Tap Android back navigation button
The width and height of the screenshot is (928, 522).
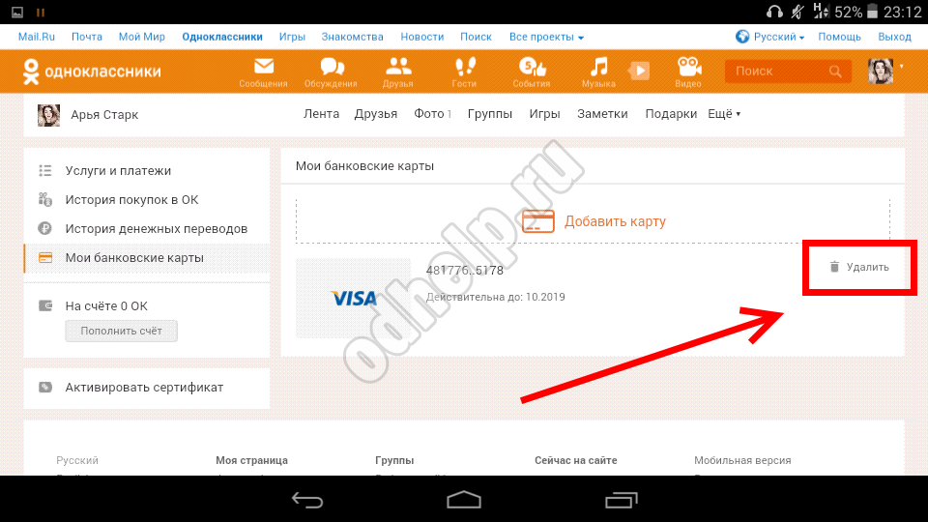[307, 500]
